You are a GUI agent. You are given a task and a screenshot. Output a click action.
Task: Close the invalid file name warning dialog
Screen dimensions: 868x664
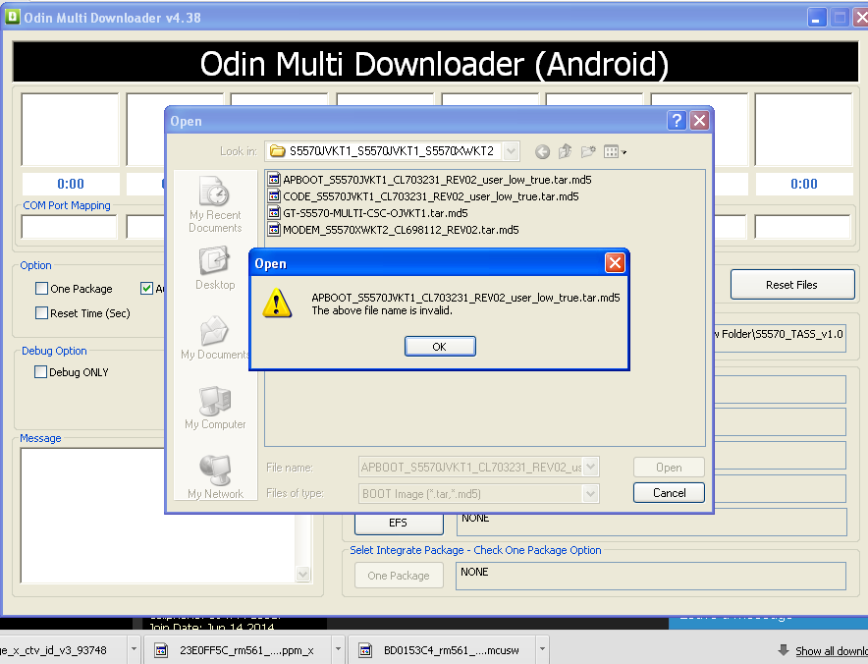(x=615, y=263)
